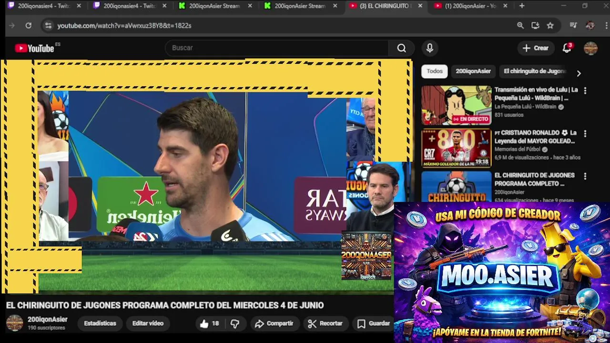Open YouTube notifications bell
The height and width of the screenshot is (343, 610).
coord(567,48)
